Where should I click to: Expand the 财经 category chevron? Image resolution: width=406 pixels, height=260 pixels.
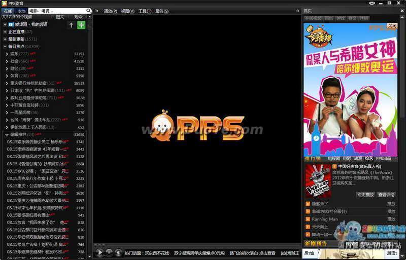click(7, 68)
